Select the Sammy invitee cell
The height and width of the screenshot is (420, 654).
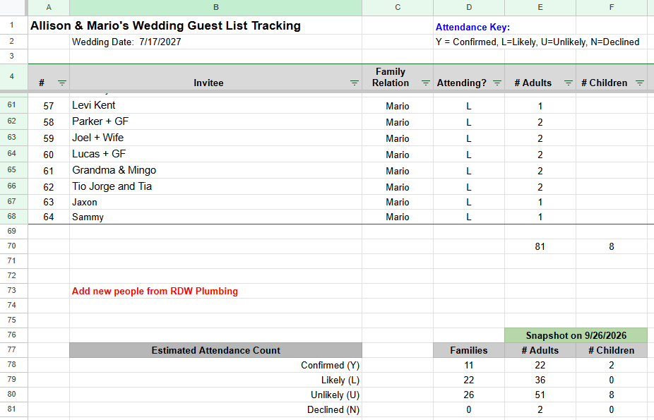(215, 217)
